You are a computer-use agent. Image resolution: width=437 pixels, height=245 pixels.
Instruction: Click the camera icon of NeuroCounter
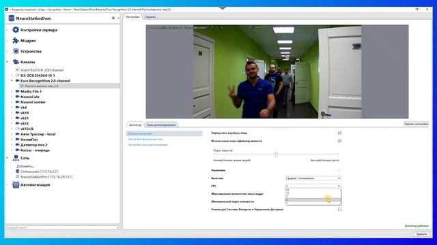point(18,102)
